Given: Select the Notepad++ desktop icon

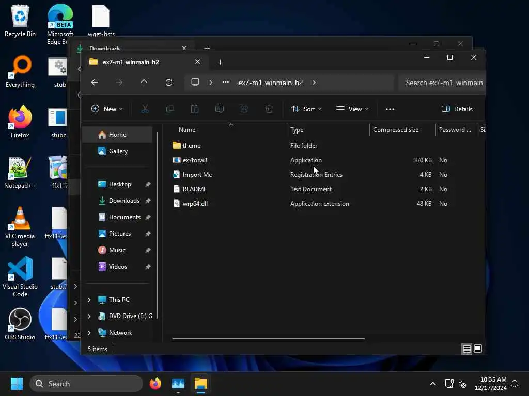Looking at the screenshot, I should (x=20, y=172).
